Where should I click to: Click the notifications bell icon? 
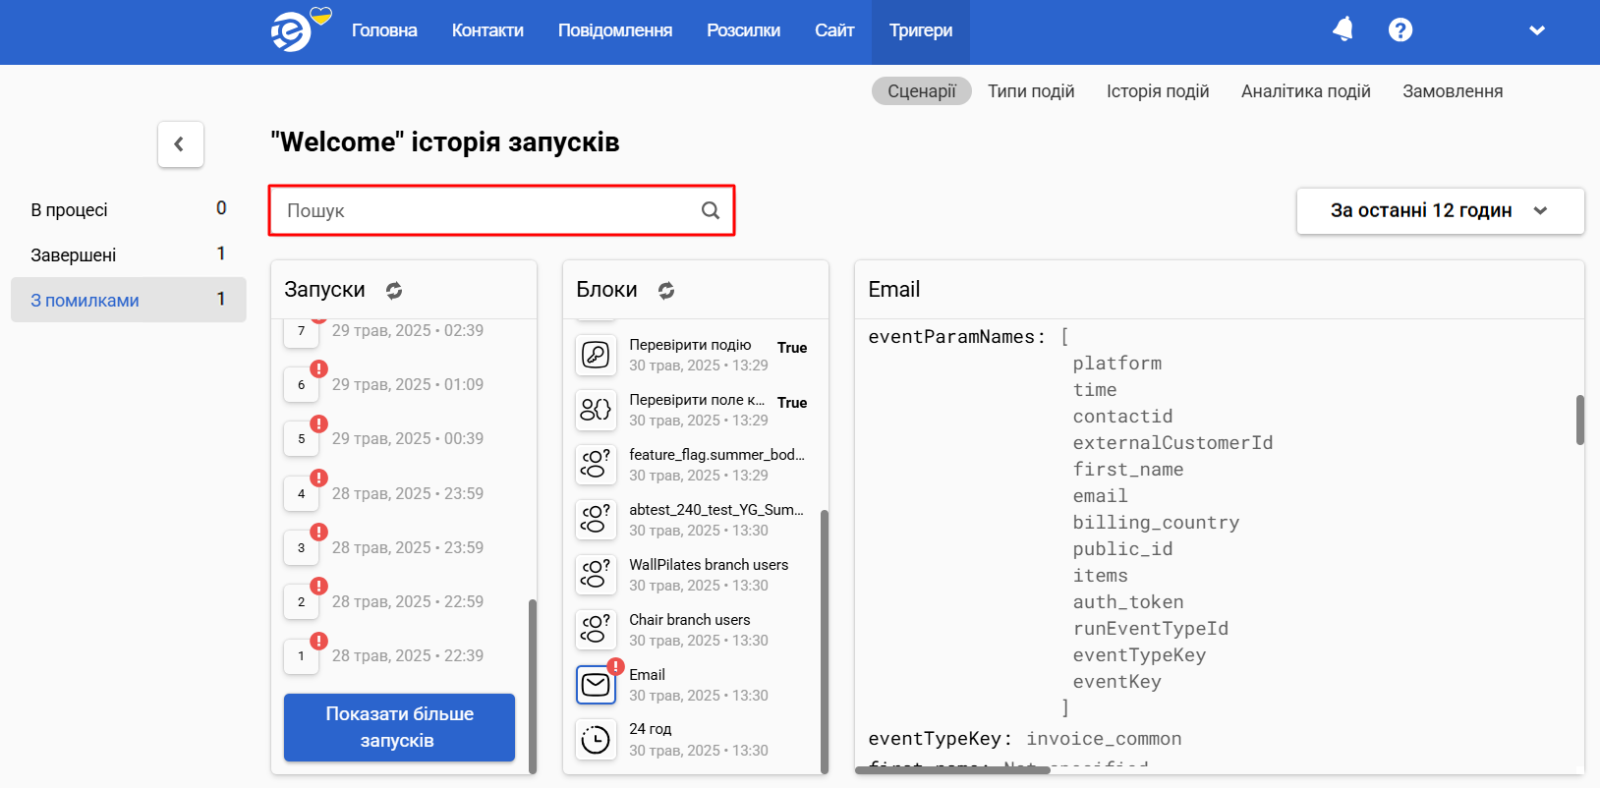pyautogui.click(x=1343, y=29)
